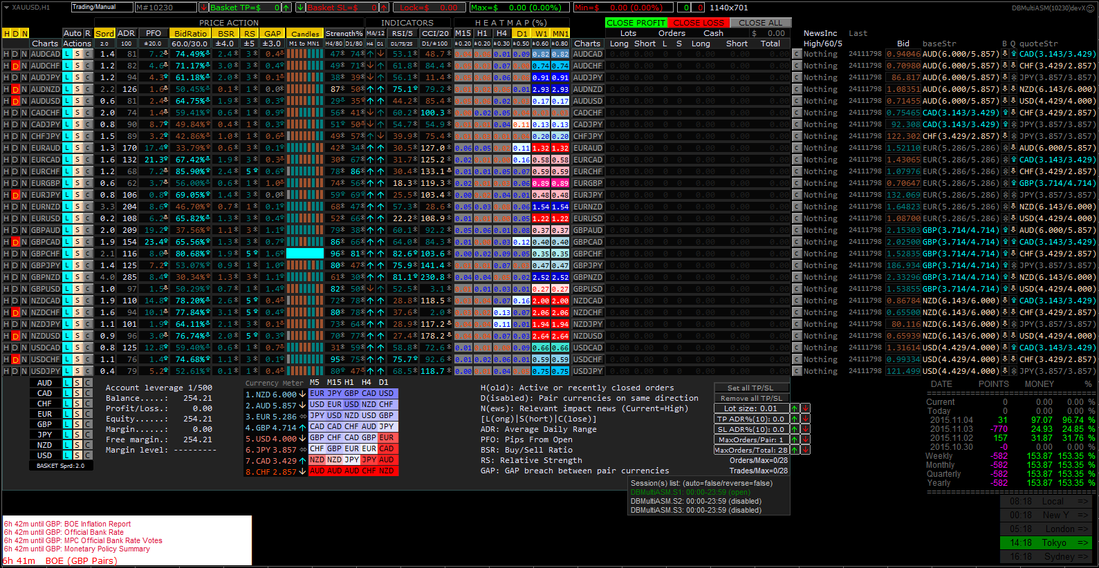
Task: Close the JPY basket with C button
Action: click(88, 435)
